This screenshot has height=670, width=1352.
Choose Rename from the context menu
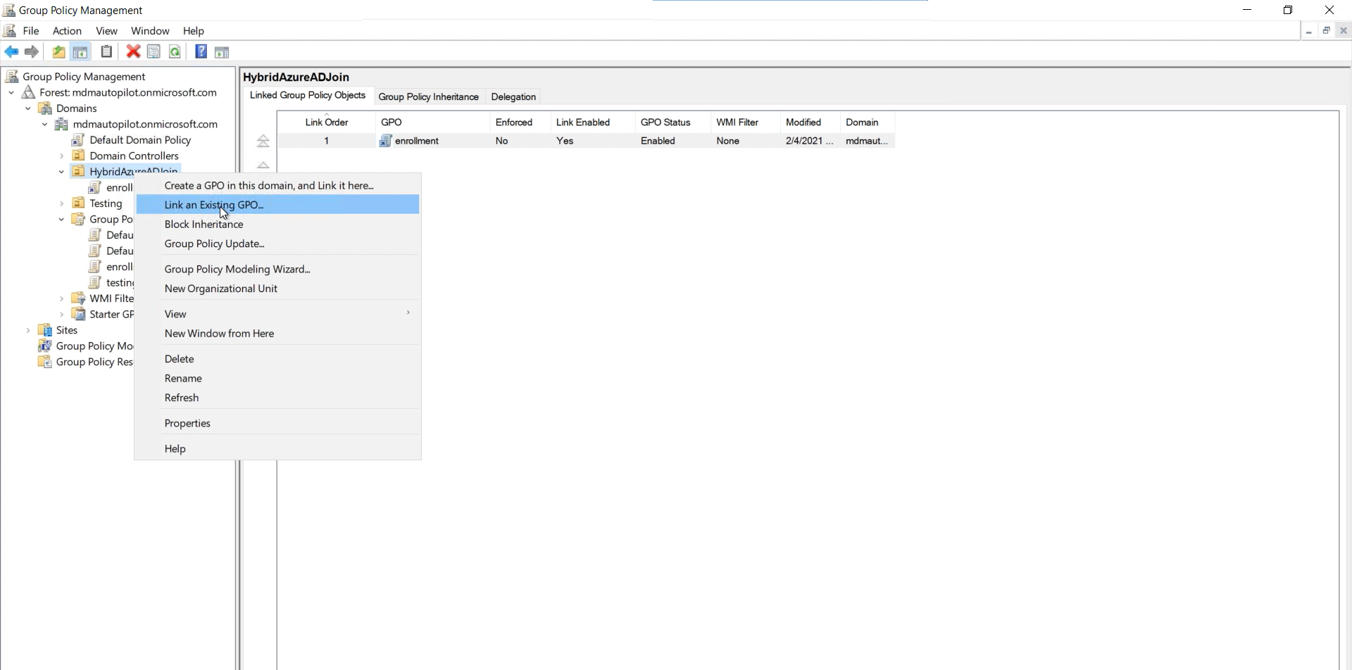point(278,378)
